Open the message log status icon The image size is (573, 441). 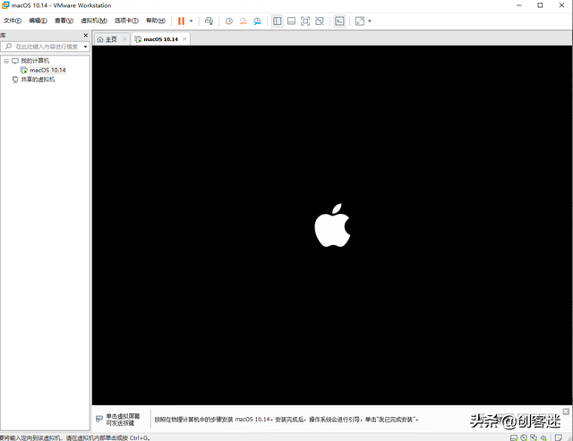pos(559,437)
